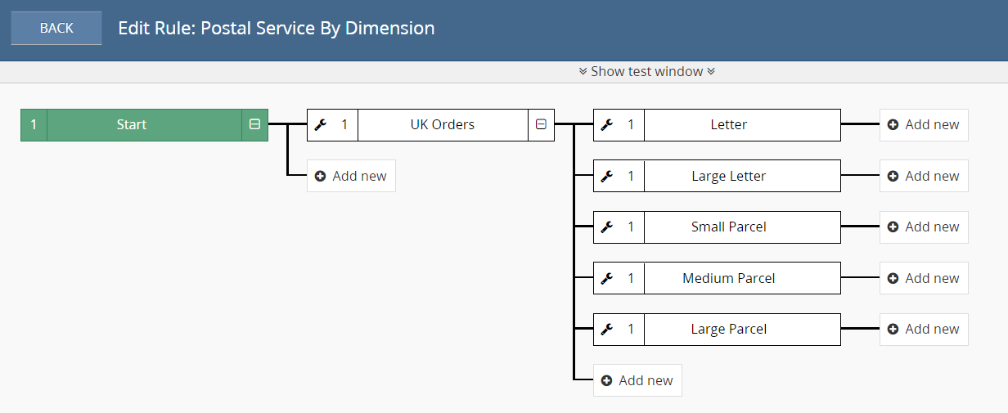This screenshot has height=413, width=1008.
Task: Add new condition below Large Parcel
Action: (x=637, y=380)
